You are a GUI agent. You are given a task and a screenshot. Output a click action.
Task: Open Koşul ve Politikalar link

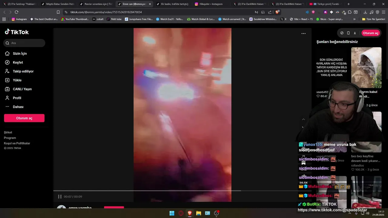(x=17, y=143)
